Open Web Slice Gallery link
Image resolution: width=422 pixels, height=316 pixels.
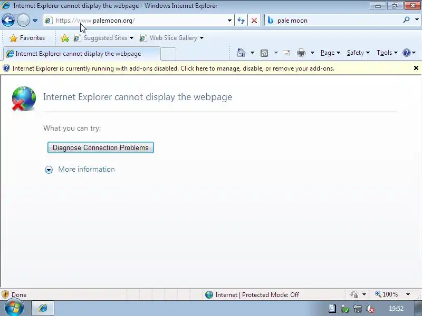click(x=171, y=38)
